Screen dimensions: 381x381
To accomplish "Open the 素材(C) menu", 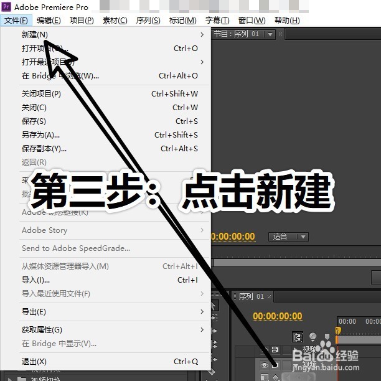I will coord(115,20).
